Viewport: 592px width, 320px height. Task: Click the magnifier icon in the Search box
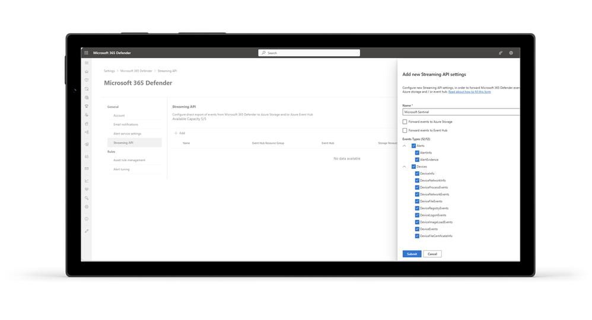(263, 53)
